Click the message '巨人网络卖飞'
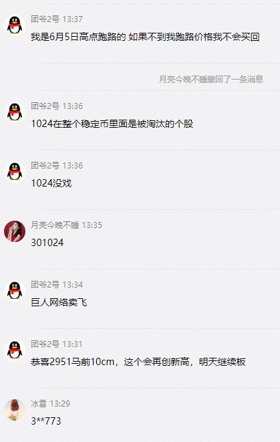Image resolution: width=280 pixels, height=442 pixels. coord(59,302)
